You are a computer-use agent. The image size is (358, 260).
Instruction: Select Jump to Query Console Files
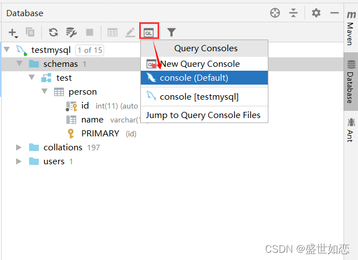(204, 115)
